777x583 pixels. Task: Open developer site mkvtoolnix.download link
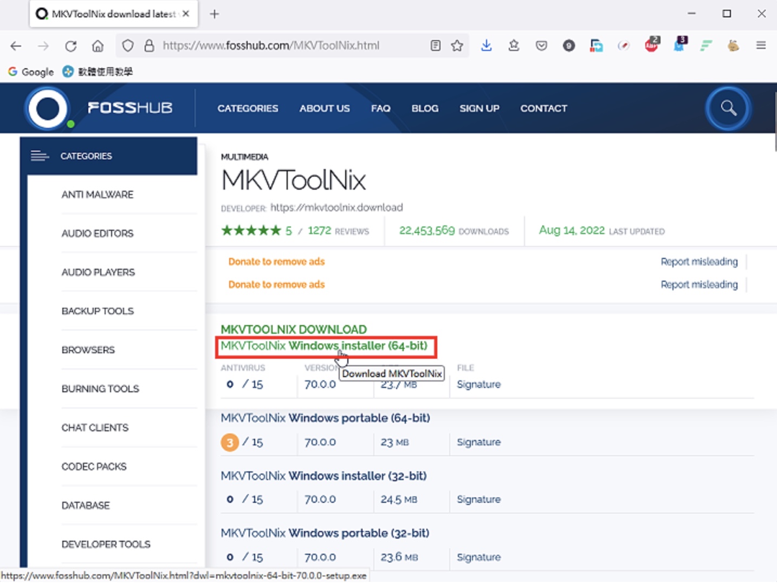[336, 208]
